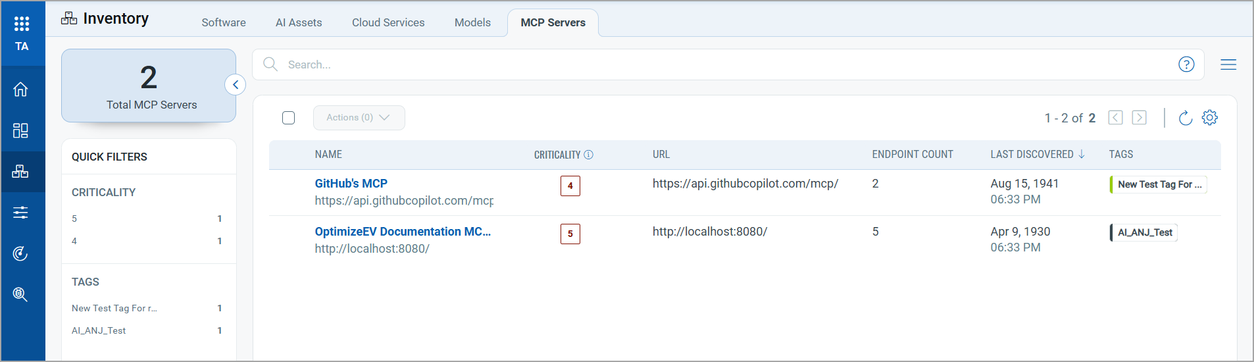
Task: Switch to the Software tab
Action: (x=224, y=22)
